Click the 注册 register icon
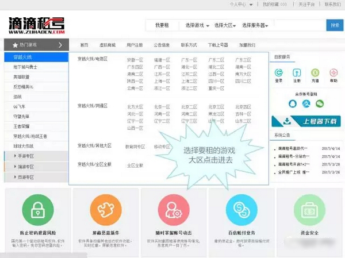The image size is (345, 258). point(297,73)
